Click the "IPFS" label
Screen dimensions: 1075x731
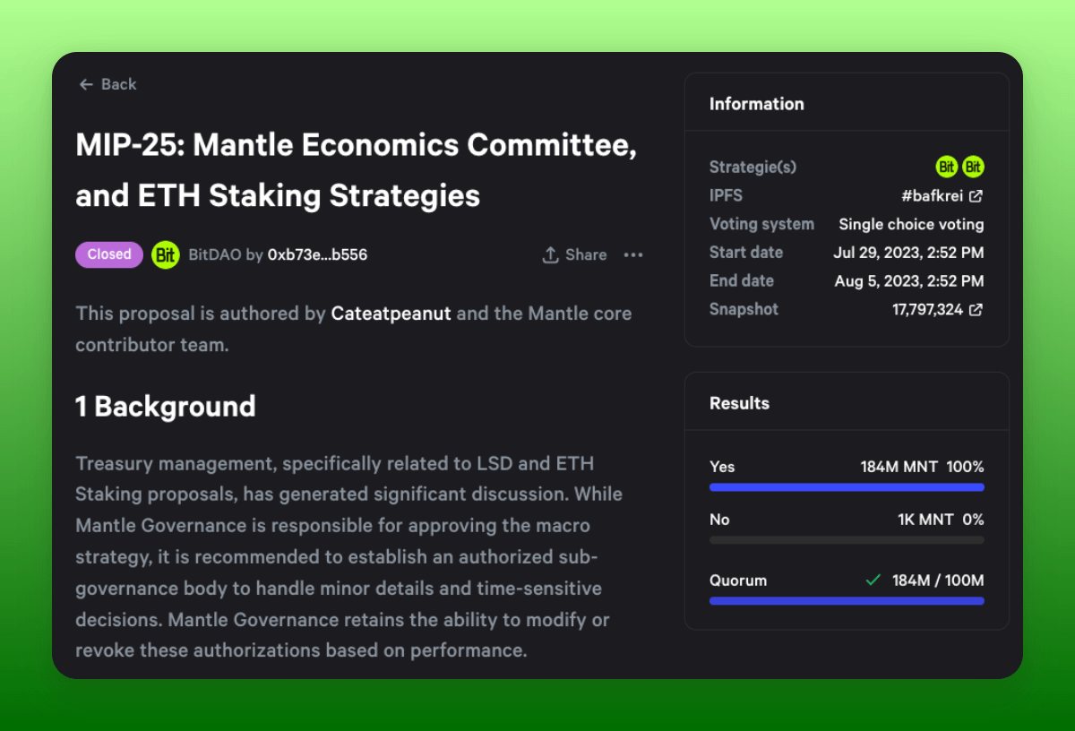pyautogui.click(x=726, y=195)
